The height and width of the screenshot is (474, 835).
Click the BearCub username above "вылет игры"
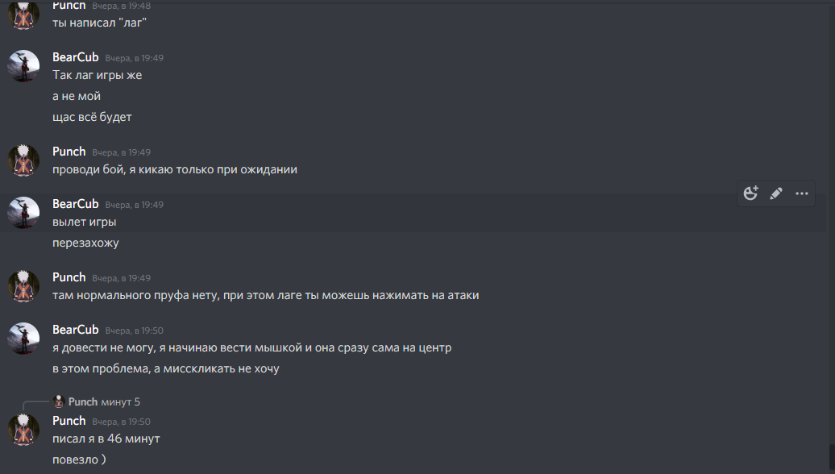tap(75, 204)
